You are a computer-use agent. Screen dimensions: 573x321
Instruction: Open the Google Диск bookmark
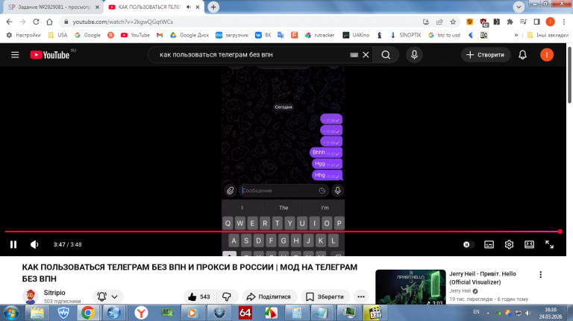tap(190, 35)
